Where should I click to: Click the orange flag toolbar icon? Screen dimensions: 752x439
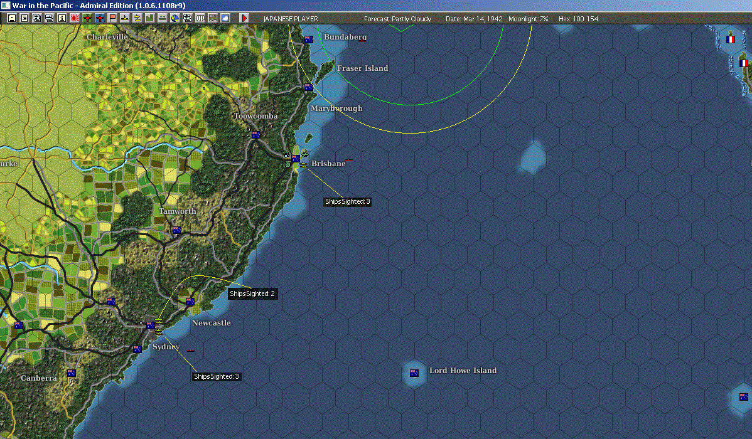pyautogui.click(x=112, y=18)
